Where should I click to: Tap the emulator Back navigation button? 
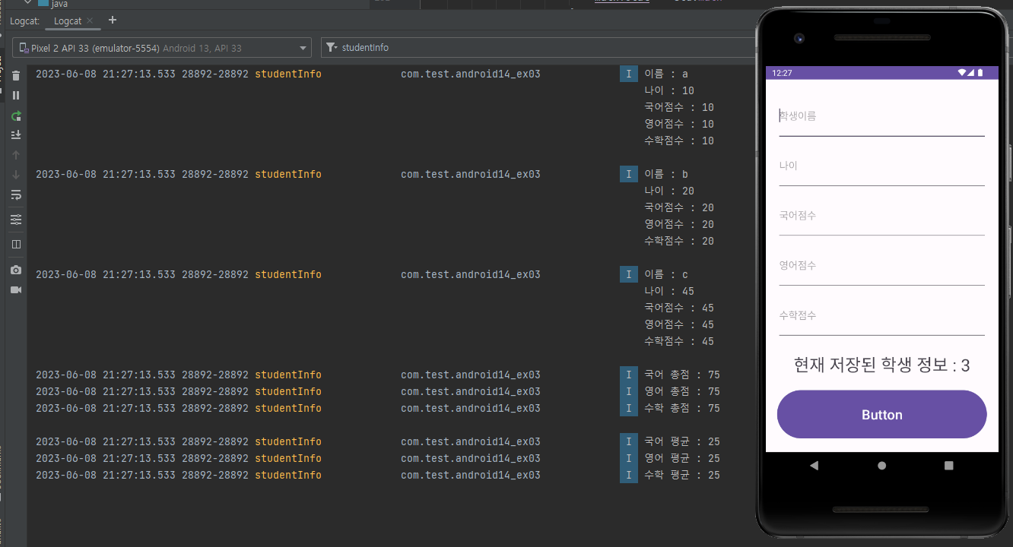click(814, 466)
